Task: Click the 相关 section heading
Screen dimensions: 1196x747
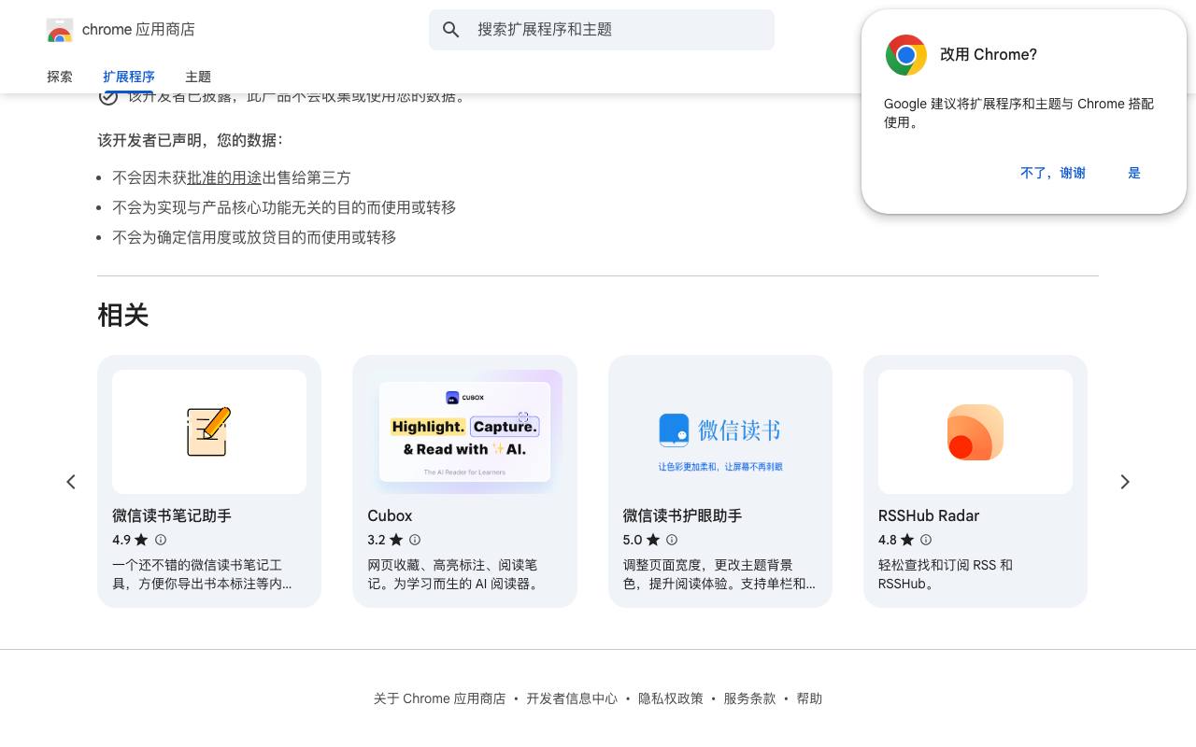Action: click(x=123, y=316)
